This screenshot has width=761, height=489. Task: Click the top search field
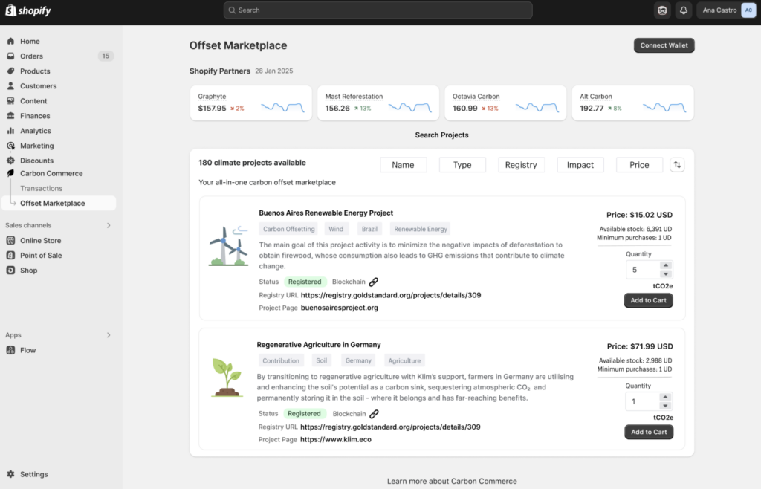pyautogui.click(x=378, y=10)
